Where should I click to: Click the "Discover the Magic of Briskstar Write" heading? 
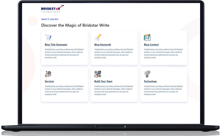coord(75,25)
